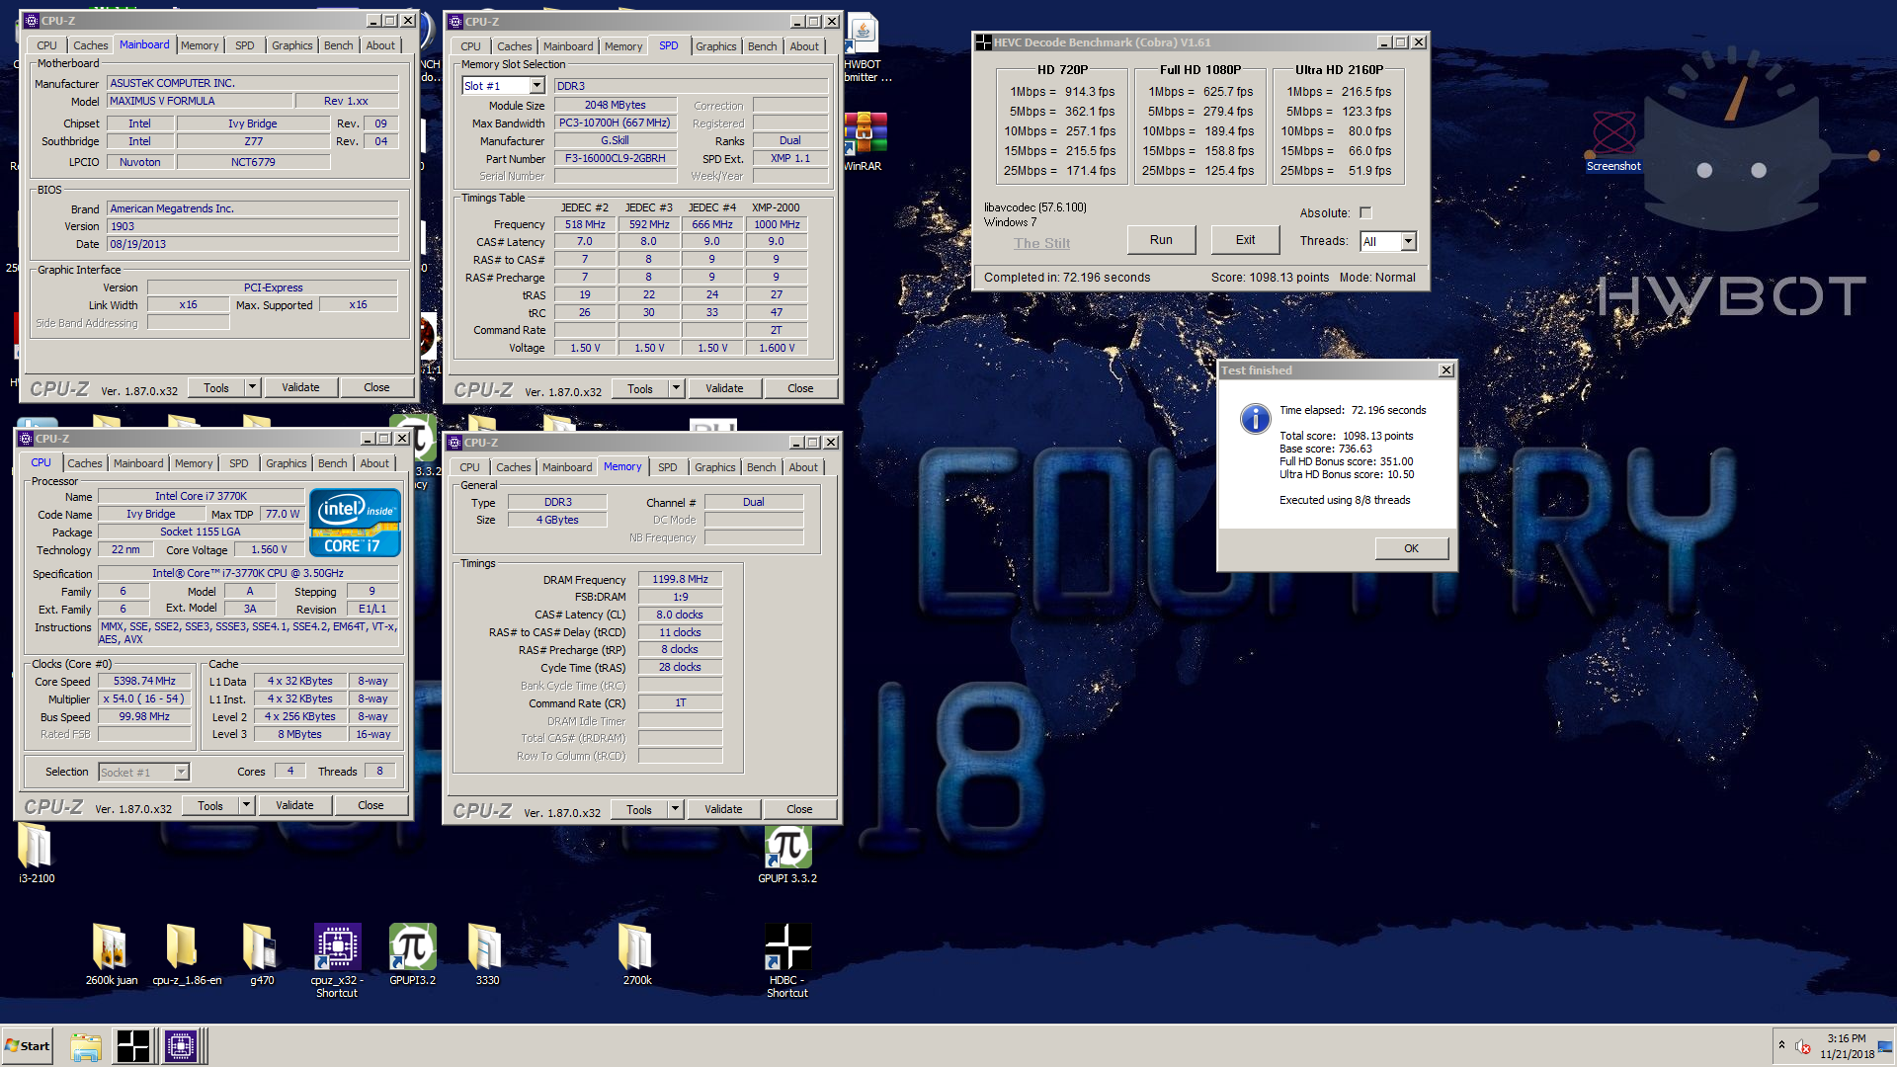Expand Tools arrow in CPU tab CPU-Z window
The image size is (1897, 1067).
tap(246, 805)
